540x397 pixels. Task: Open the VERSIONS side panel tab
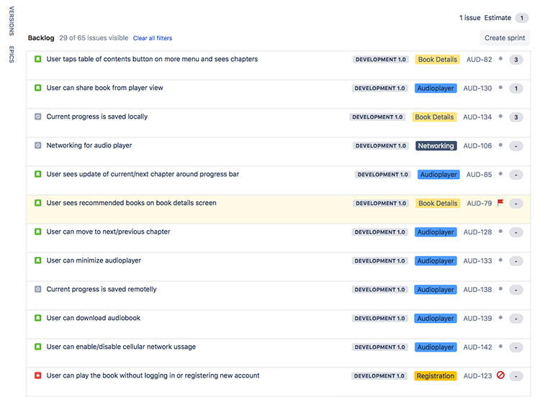(12, 21)
